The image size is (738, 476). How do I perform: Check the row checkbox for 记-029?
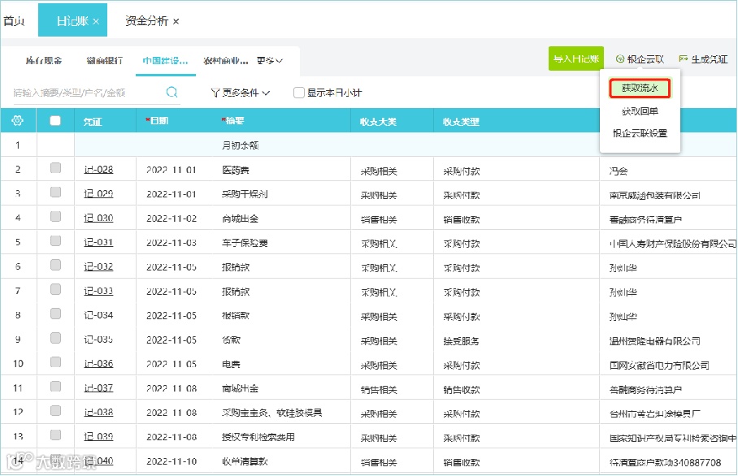(55, 192)
